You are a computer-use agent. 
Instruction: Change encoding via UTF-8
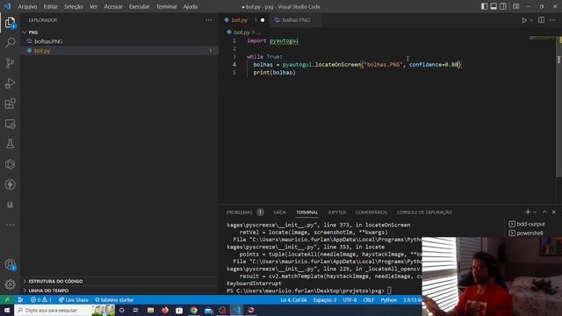pyautogui.click(x=349, y=300)
